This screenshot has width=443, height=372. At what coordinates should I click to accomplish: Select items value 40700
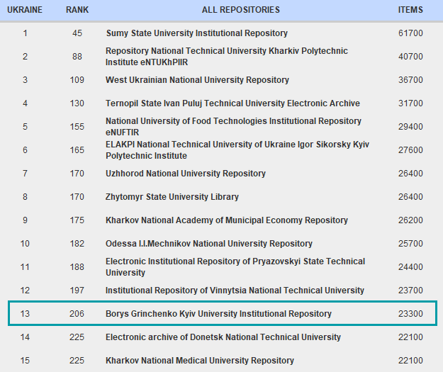click(410, 57)
